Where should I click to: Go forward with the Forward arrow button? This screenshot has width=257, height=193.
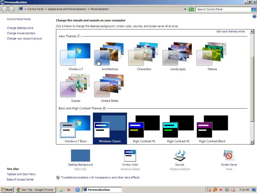(11, 9)
